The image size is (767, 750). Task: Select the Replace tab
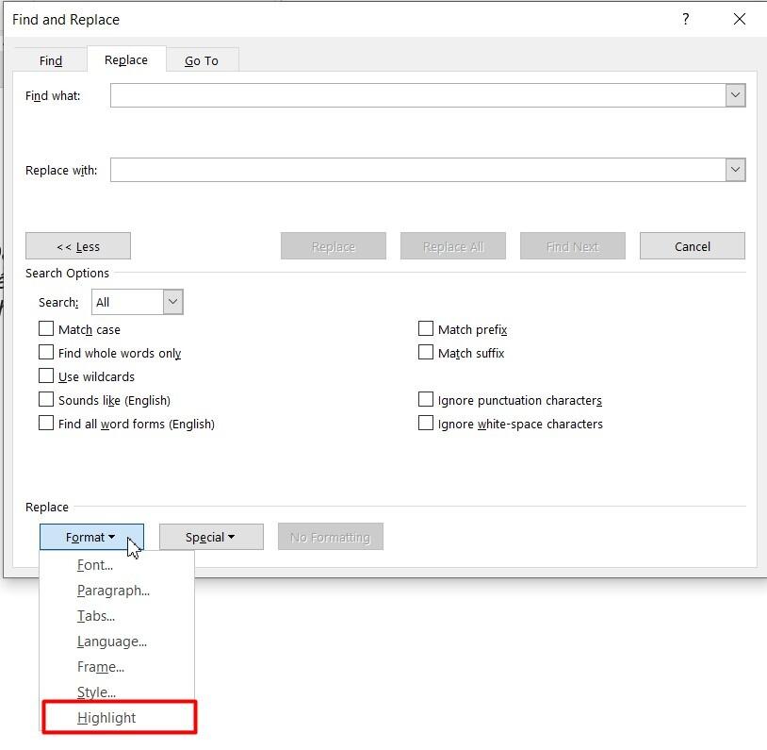pos(126,59)
